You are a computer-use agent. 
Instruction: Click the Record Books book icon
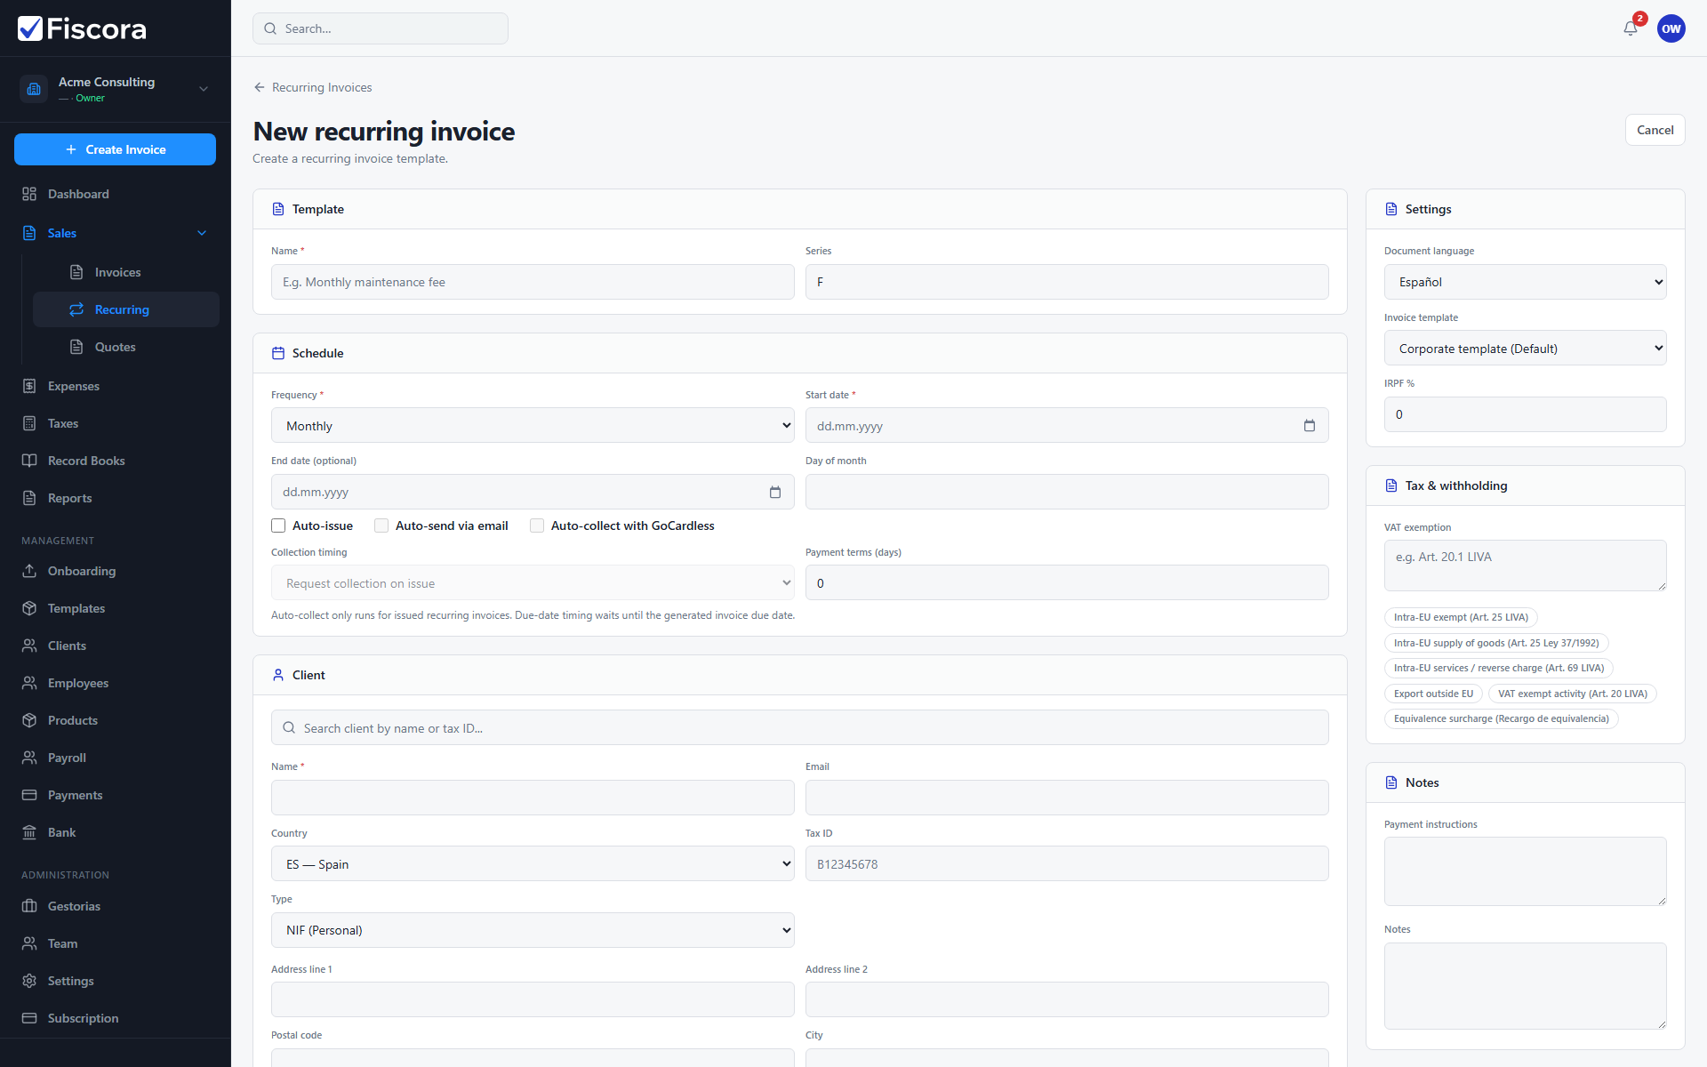tap(29, 461)
